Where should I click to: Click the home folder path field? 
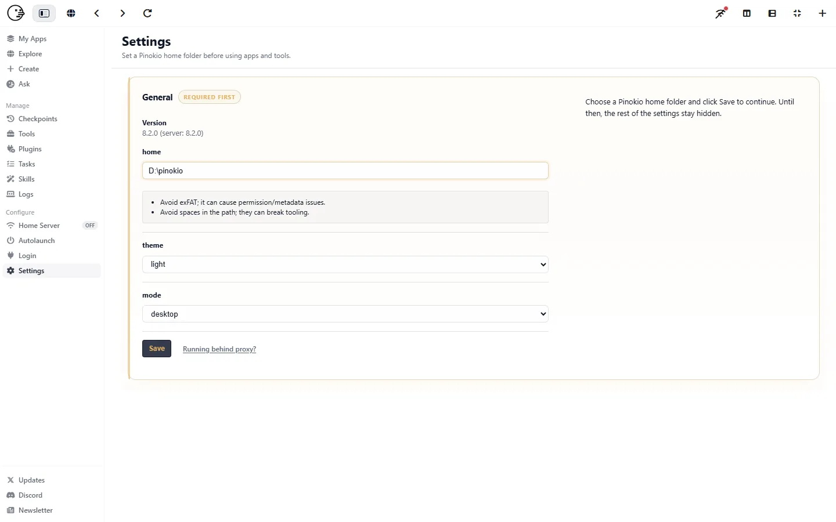click(x=345, y=171)
